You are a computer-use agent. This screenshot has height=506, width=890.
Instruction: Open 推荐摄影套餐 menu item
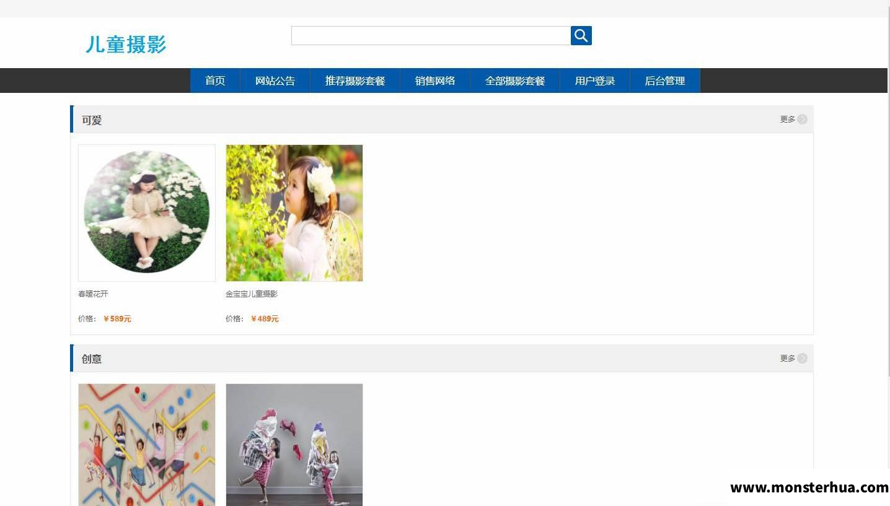pyautogui.click(x=355, y=81)
